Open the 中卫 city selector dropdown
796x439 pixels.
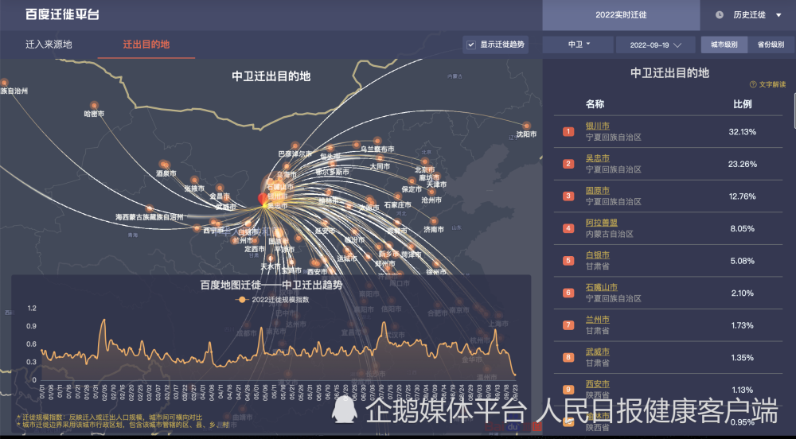(x=578, y=45)
